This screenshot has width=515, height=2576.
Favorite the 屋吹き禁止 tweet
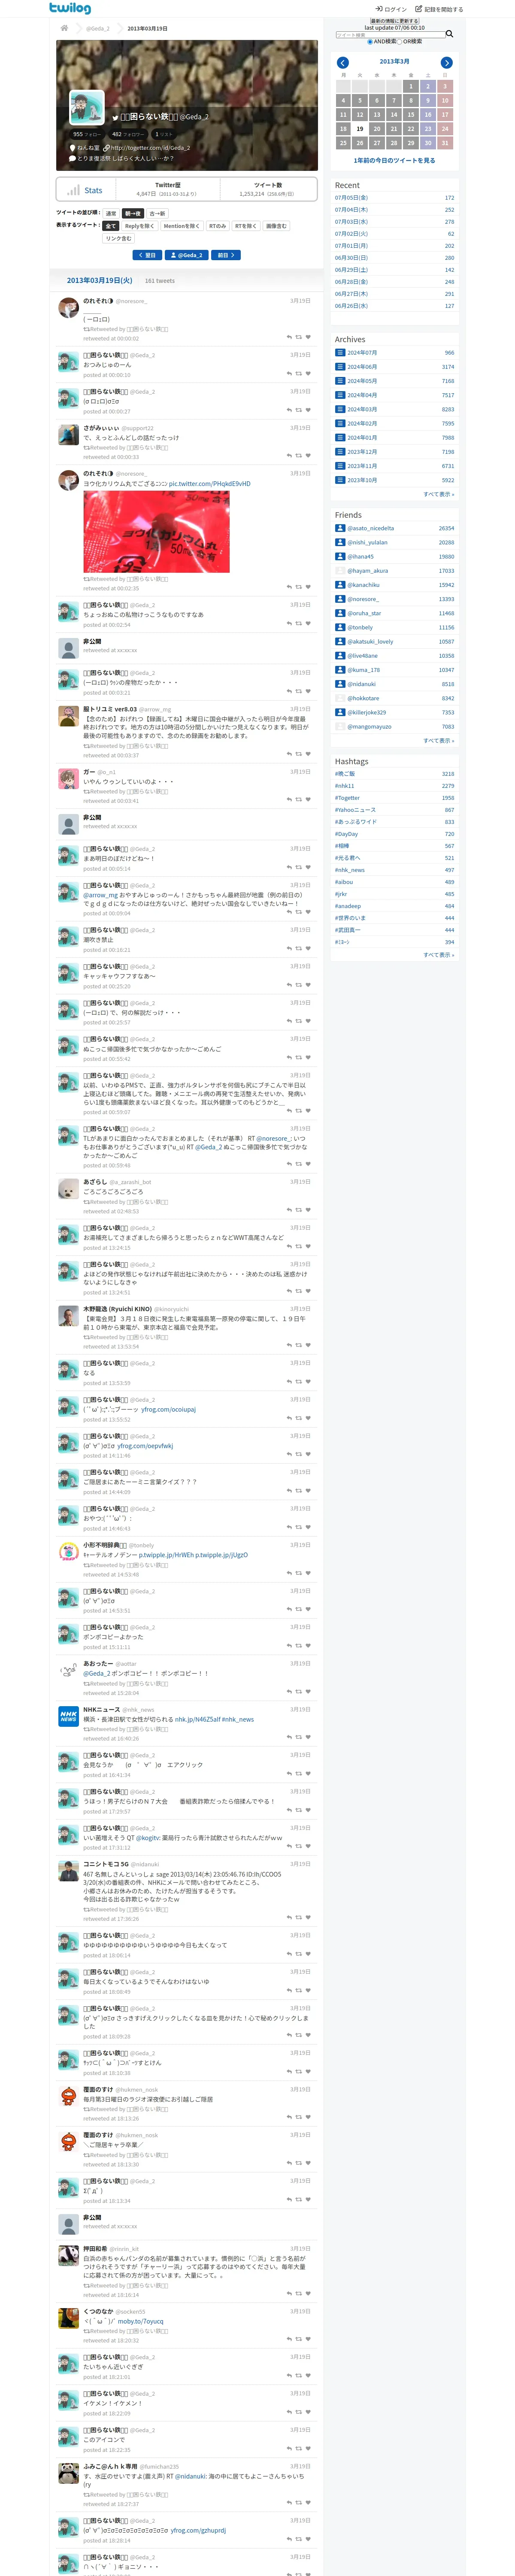(x=308, y=948)
